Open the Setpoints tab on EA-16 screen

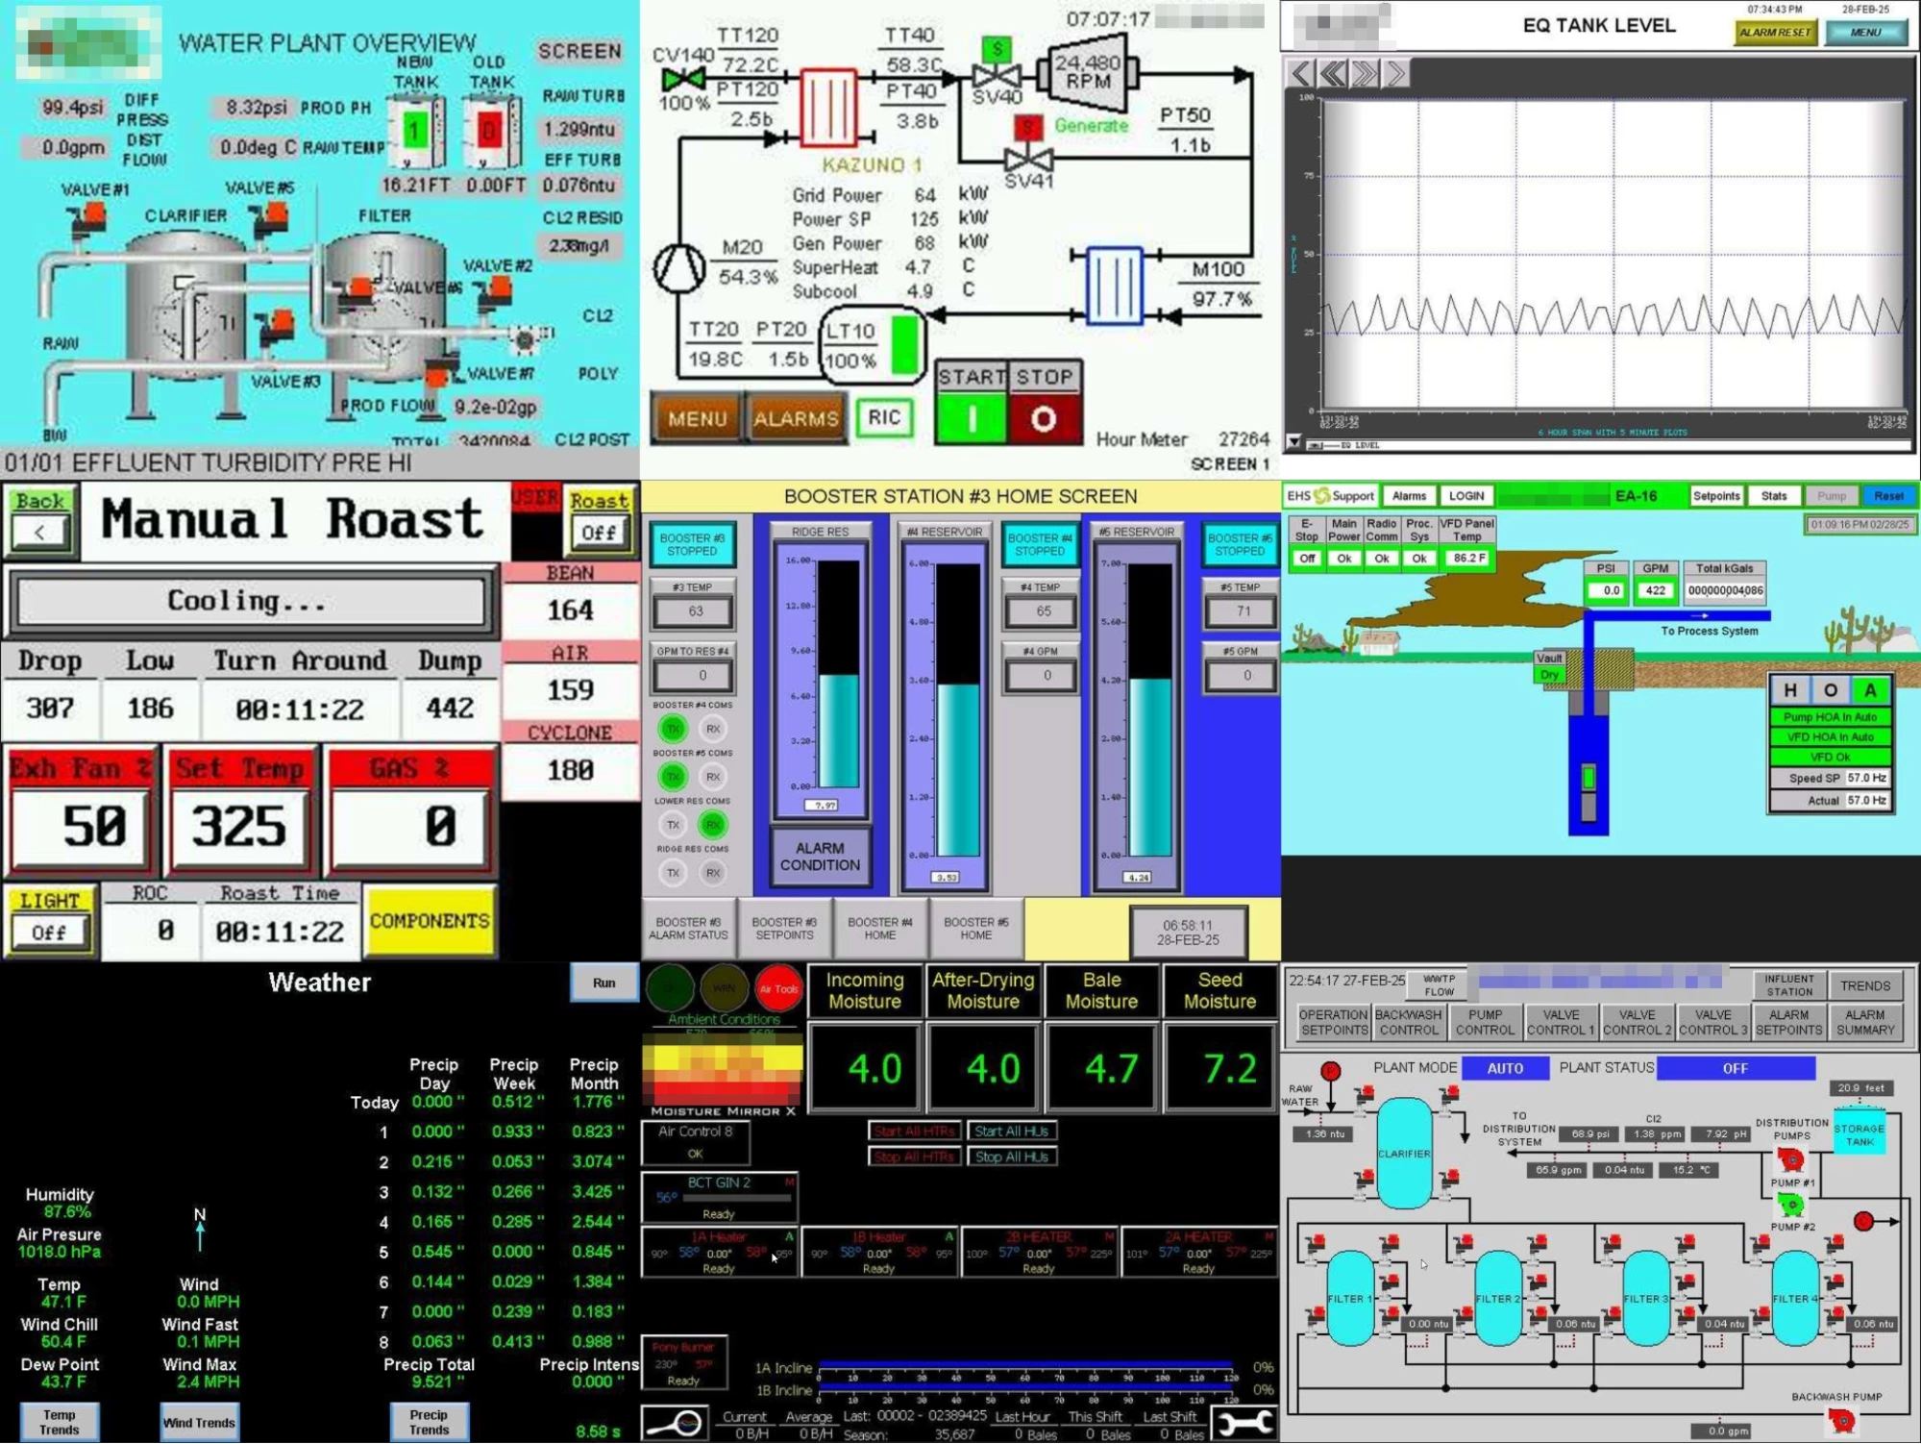pos(1715,496)
